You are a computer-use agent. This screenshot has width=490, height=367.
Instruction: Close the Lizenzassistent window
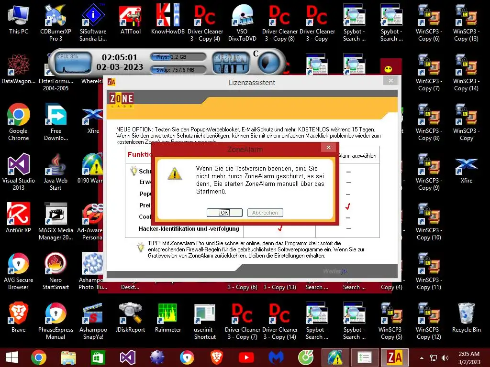[390, 80]
